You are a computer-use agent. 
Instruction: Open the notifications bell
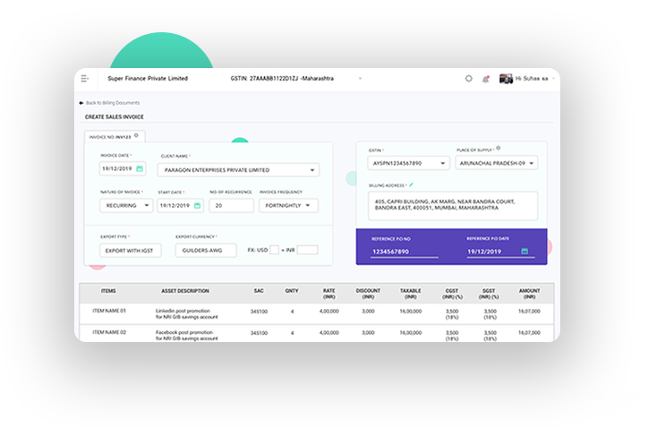(486, 79)
